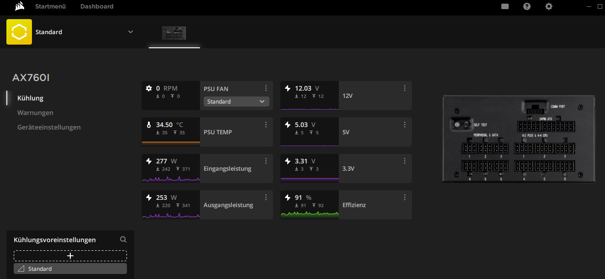Expand the Standard profile dropdown chevron
The image size is (605, 279).
131,32
